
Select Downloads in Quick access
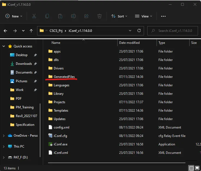click(24, 64)
